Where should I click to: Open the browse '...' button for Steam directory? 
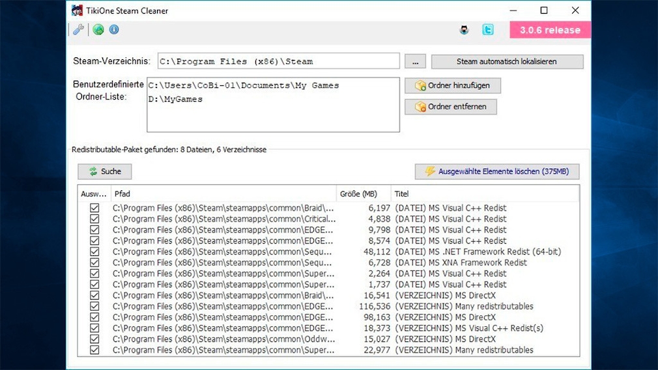(415, 61)
